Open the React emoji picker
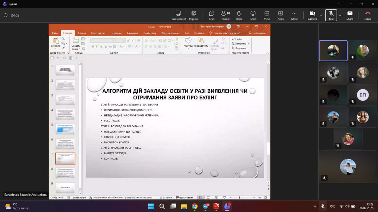Viewport: 378px width, 212px height. click(253, 15)
